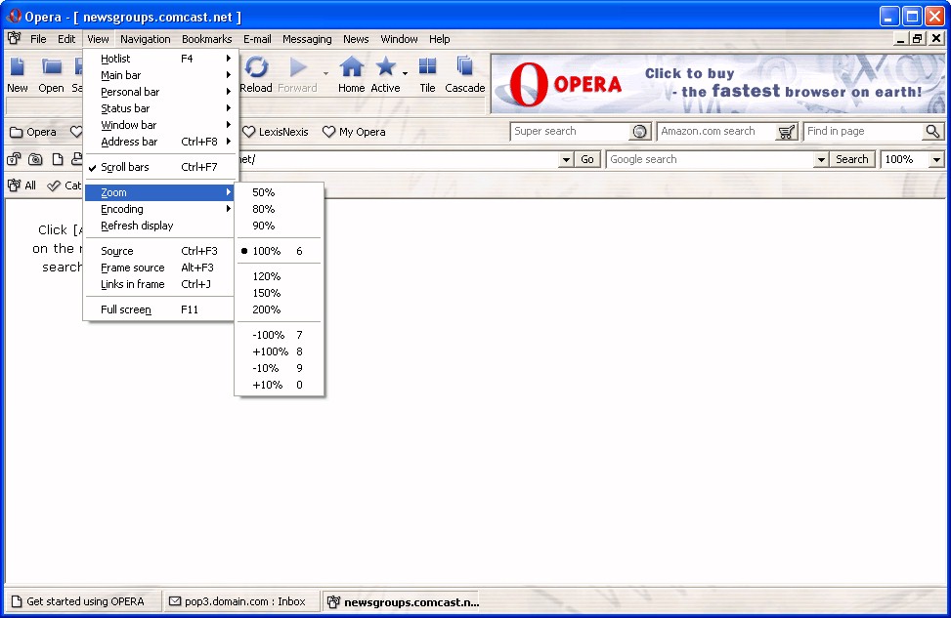
Task: Click the Amazon.com shopping cart icon
Action: [x=787, y=132]
